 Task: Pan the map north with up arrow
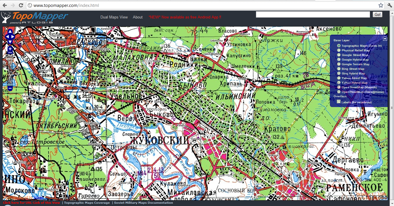[10, 31]
